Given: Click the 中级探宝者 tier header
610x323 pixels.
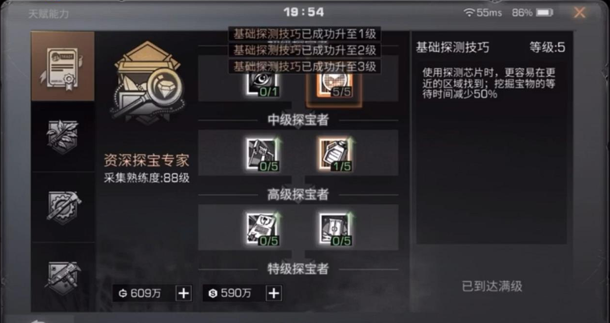Looking at the screenshot, I should (x=298, y=120).
